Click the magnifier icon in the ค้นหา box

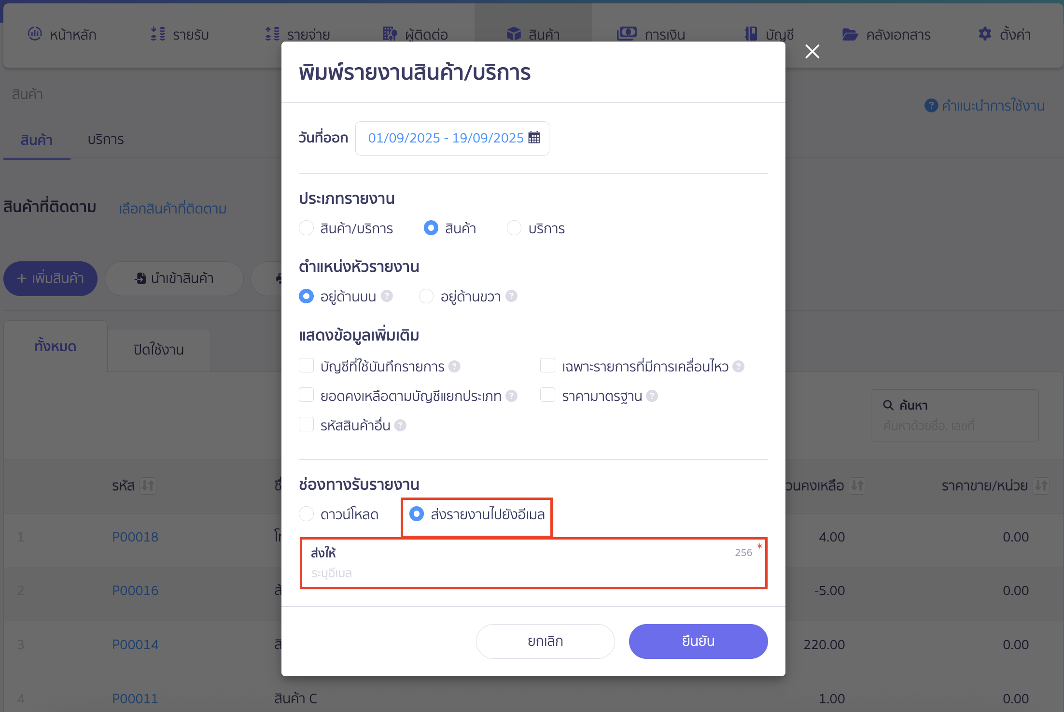(888, 405)
